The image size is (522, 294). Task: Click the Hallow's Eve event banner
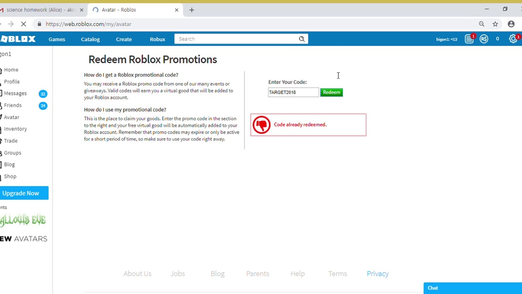click(x=23, y=221)
